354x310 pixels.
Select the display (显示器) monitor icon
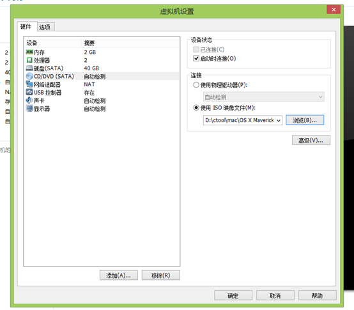tap(29, 109)
